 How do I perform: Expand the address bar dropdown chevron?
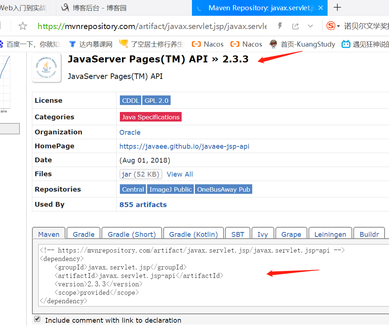coord(310,26)
